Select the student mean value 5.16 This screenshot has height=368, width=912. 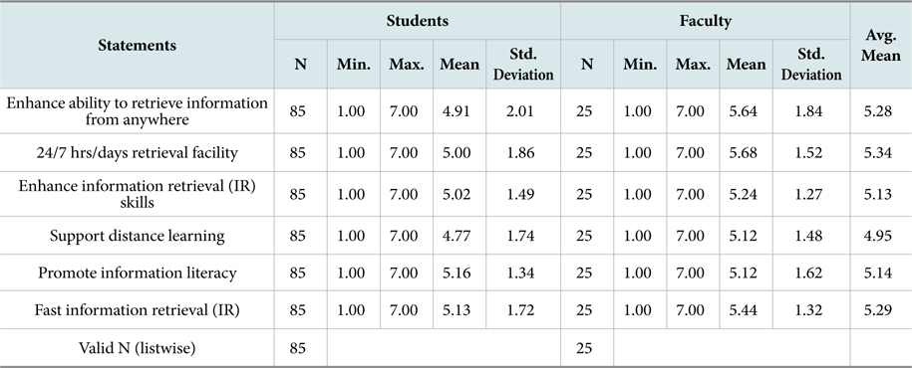pos(458,273)
